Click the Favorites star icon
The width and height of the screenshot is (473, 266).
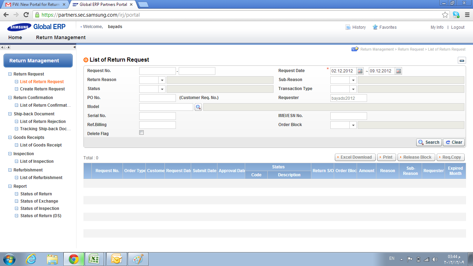(x=375, y=27)
